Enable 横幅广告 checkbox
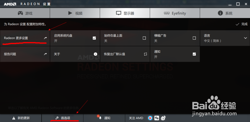This screenshot has width=250, height=122. pyautogui.click(x=194, y=38)
